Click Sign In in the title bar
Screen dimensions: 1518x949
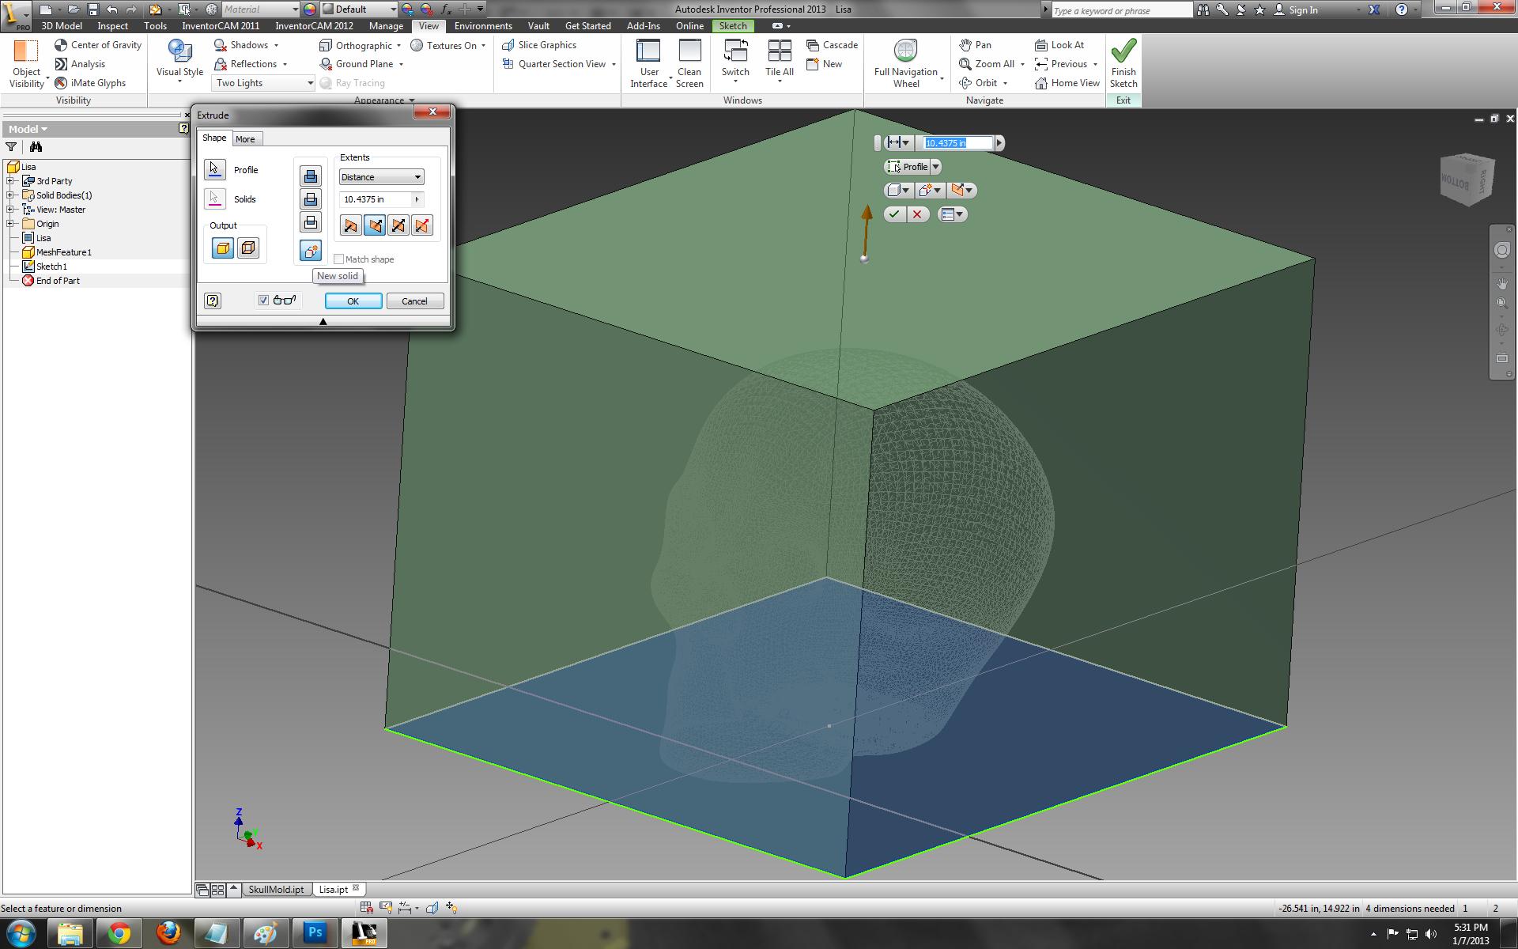[x=1296, y=9]
